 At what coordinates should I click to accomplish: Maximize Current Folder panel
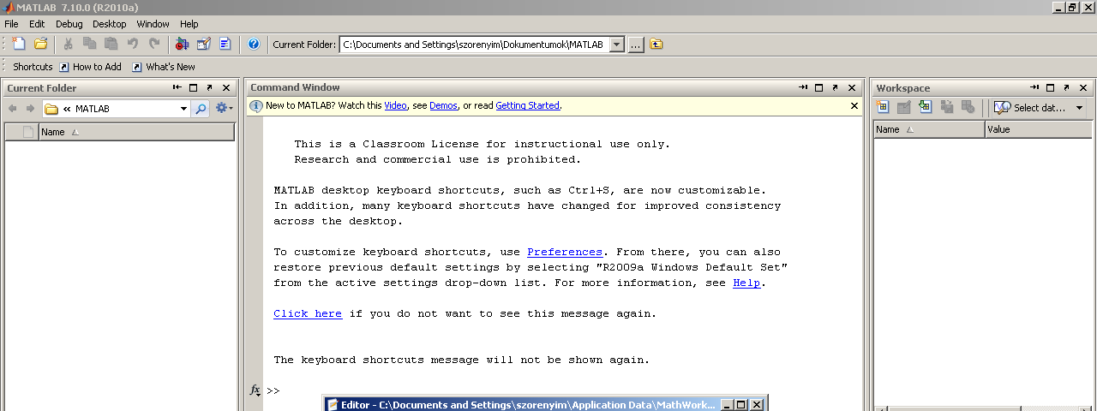tap(194, 87)
